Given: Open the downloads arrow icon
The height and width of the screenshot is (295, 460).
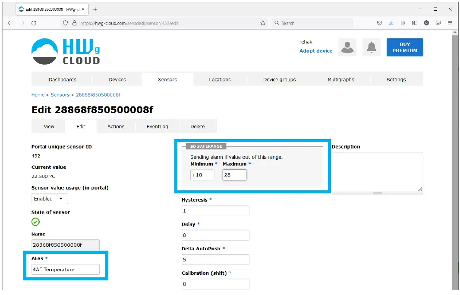Looking at the screenshot, I should tap(391, 23).
